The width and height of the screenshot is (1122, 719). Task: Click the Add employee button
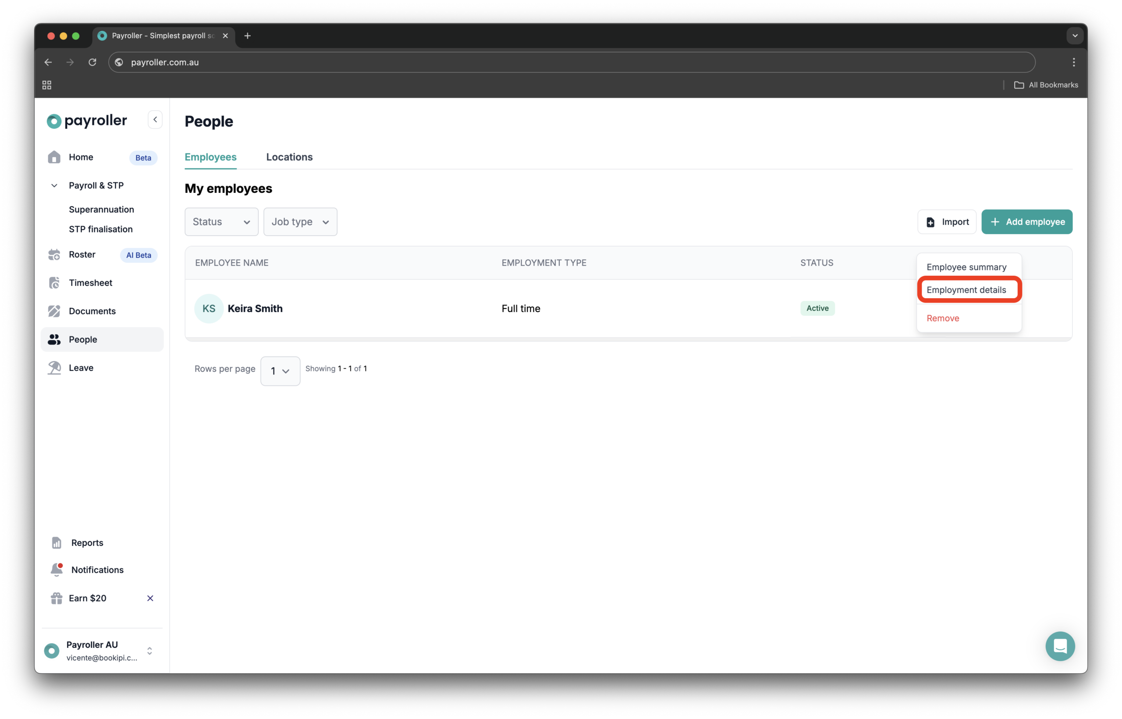[x=1026, y=221]
